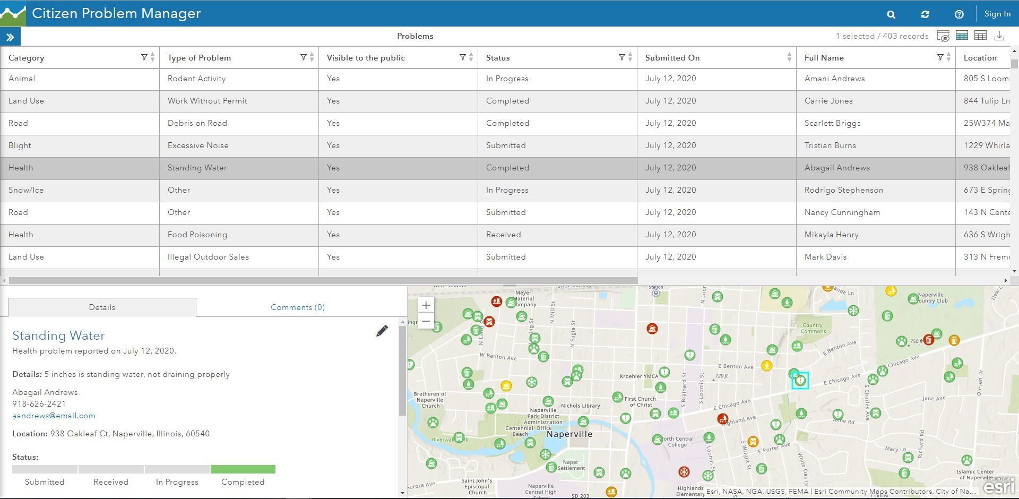1019x499 pixels.
Task: Open the search tool in the header
Action: point(891,14)
